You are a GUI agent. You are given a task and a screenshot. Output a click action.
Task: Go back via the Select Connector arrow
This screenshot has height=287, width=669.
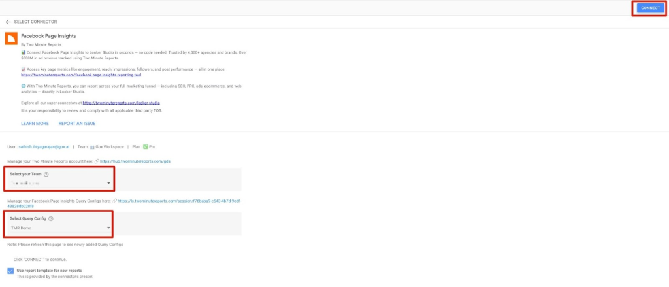point(8,22)
